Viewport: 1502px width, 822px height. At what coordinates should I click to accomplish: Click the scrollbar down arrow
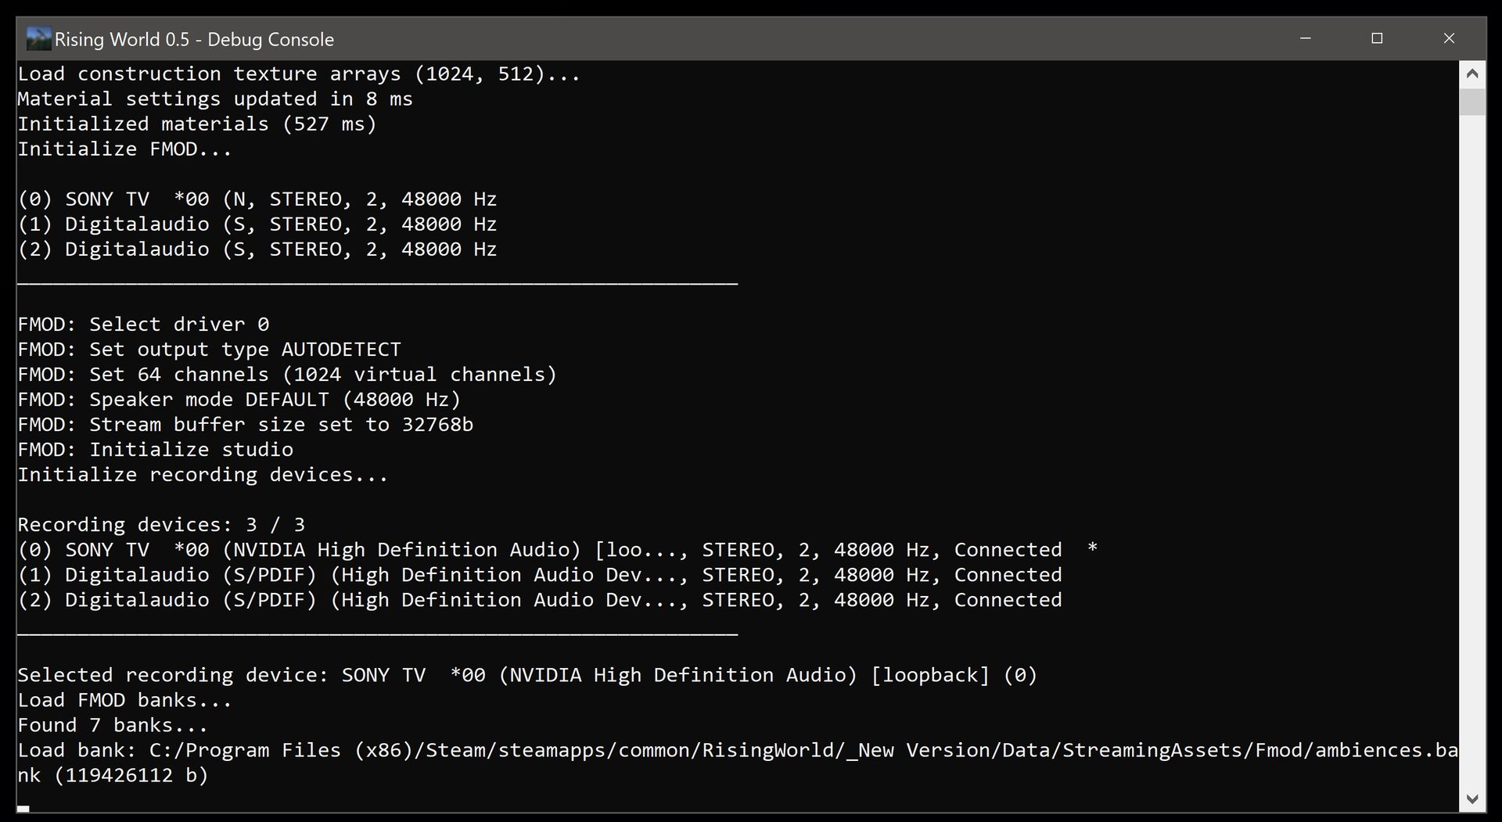click(x=1472, y=799)
